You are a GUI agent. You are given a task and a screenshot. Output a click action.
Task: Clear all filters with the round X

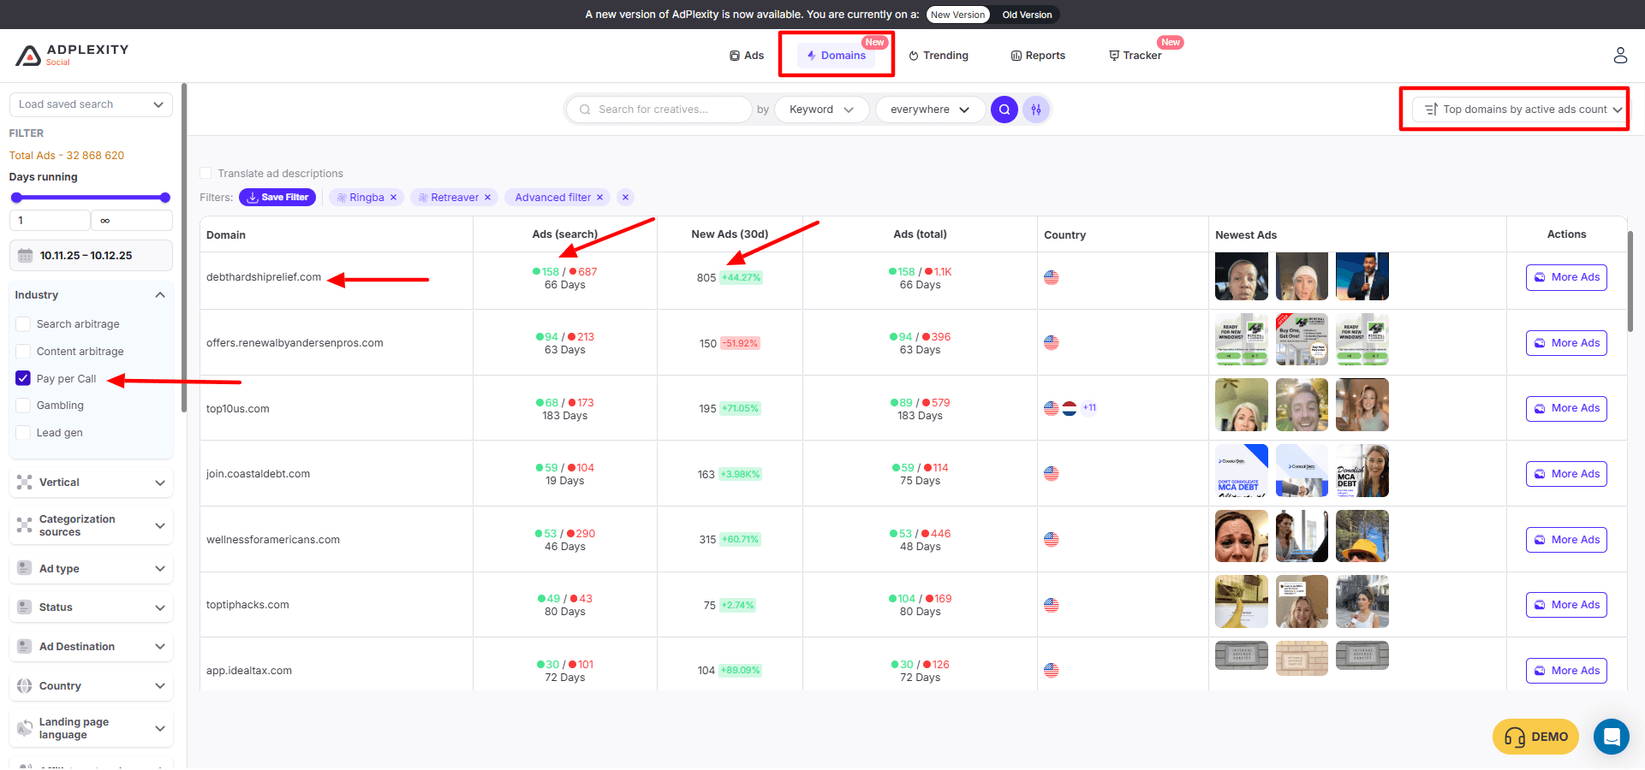(626, 198)
